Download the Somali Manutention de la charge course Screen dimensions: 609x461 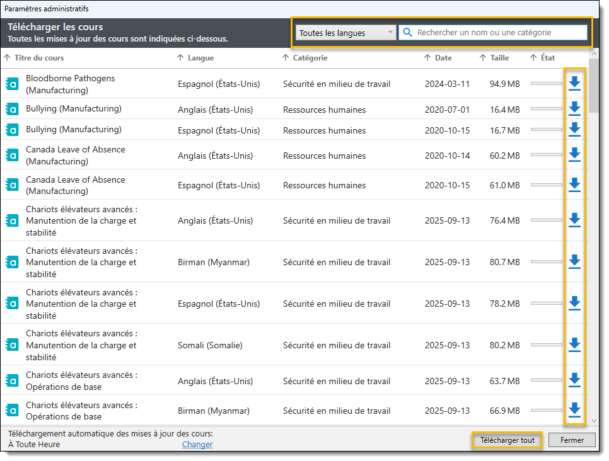click(574, 345)
